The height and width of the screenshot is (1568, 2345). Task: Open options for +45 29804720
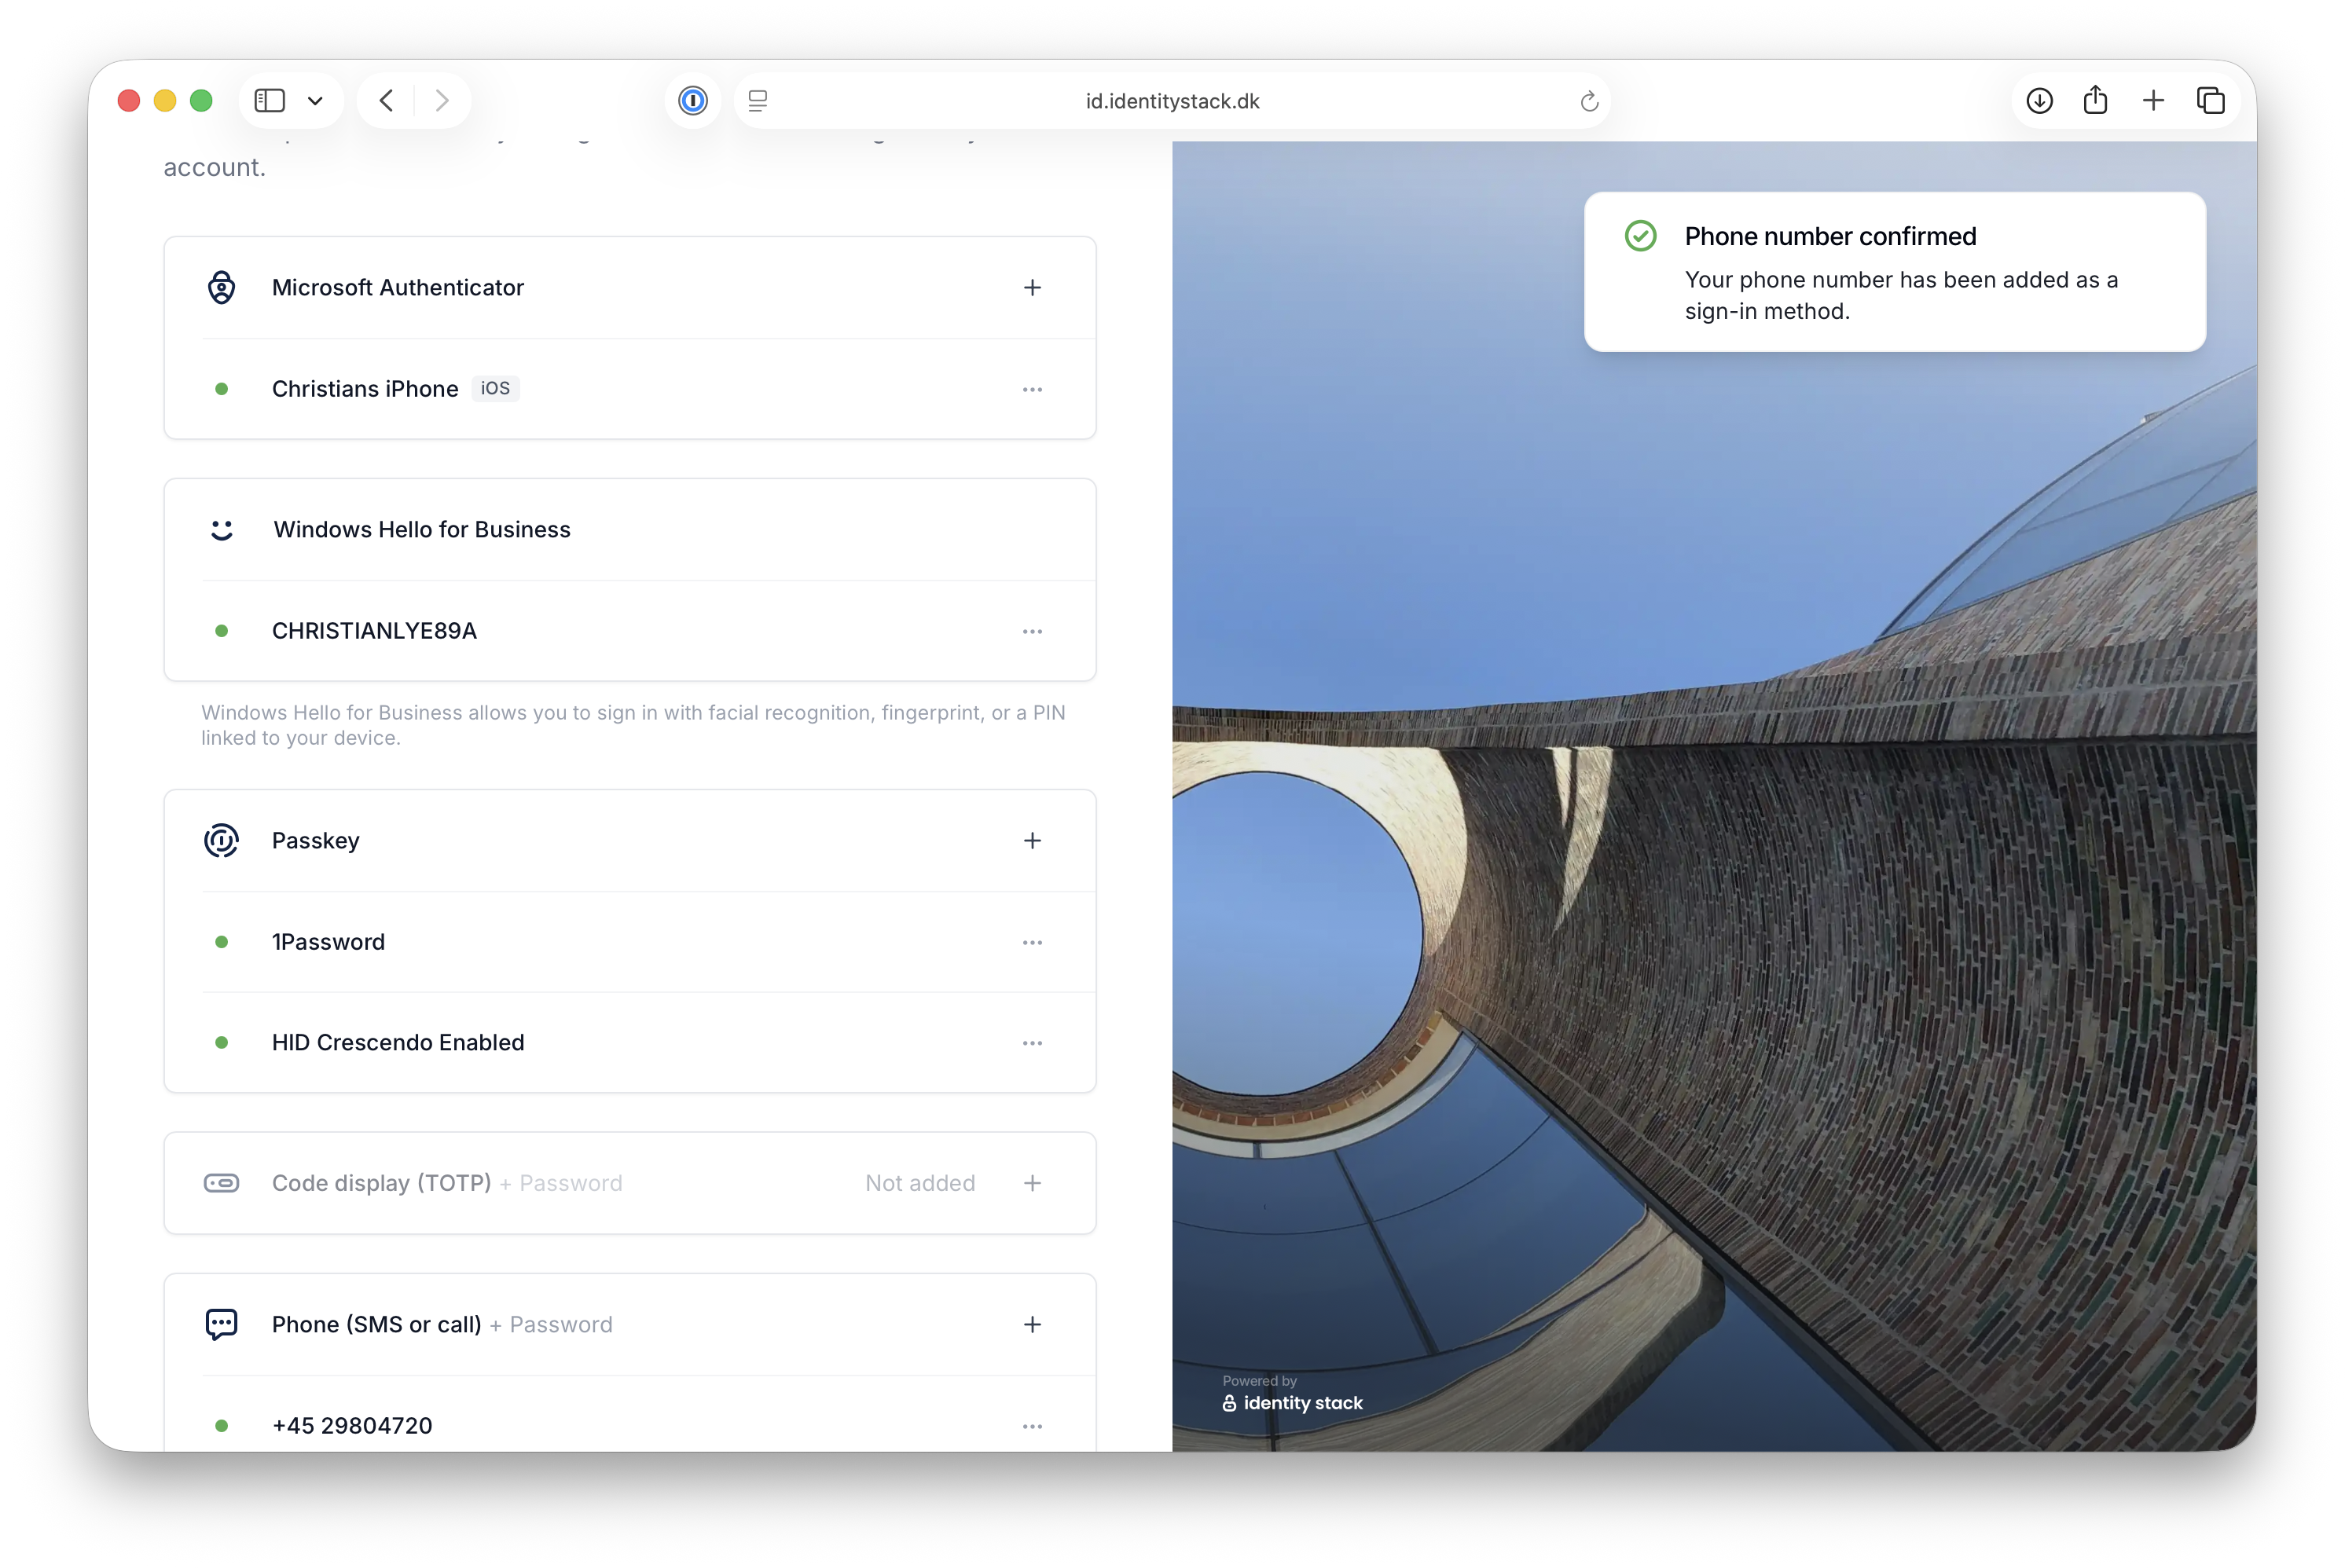pos(1033,1426)
